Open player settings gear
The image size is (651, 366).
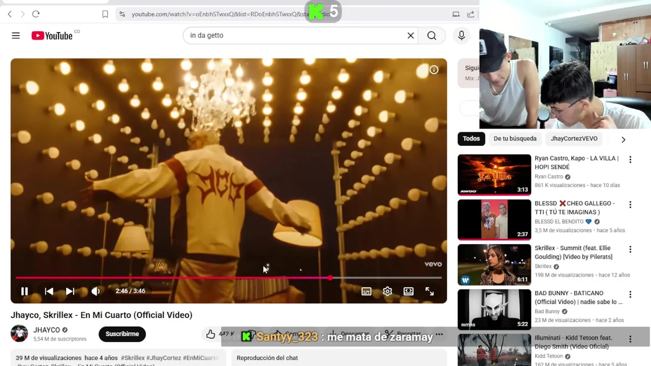pyautogui.click(x=388, y=291)
